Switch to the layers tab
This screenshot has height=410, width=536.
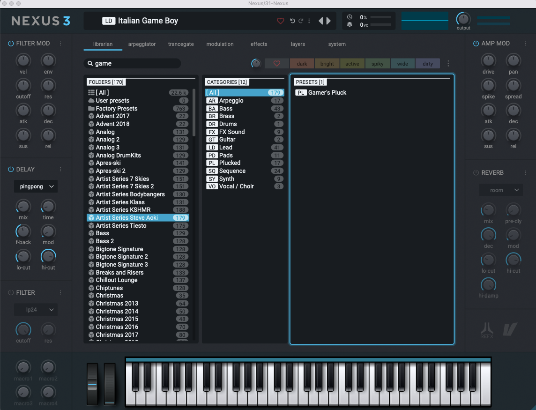(298, 44)
